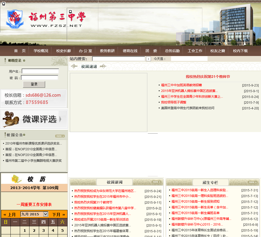Click the 2013-2014学年 第109周 text
261x237 pixels.
tap(34, 188)
